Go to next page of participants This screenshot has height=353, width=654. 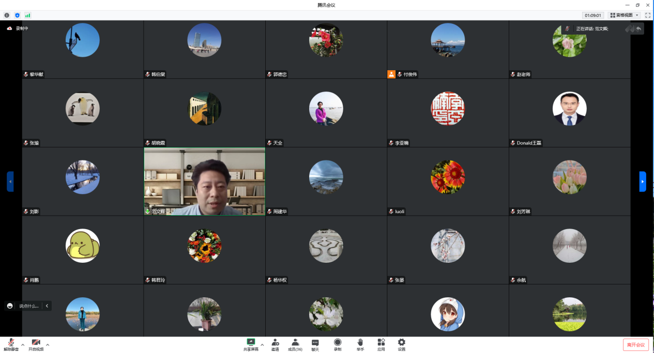tap(643, 182)
